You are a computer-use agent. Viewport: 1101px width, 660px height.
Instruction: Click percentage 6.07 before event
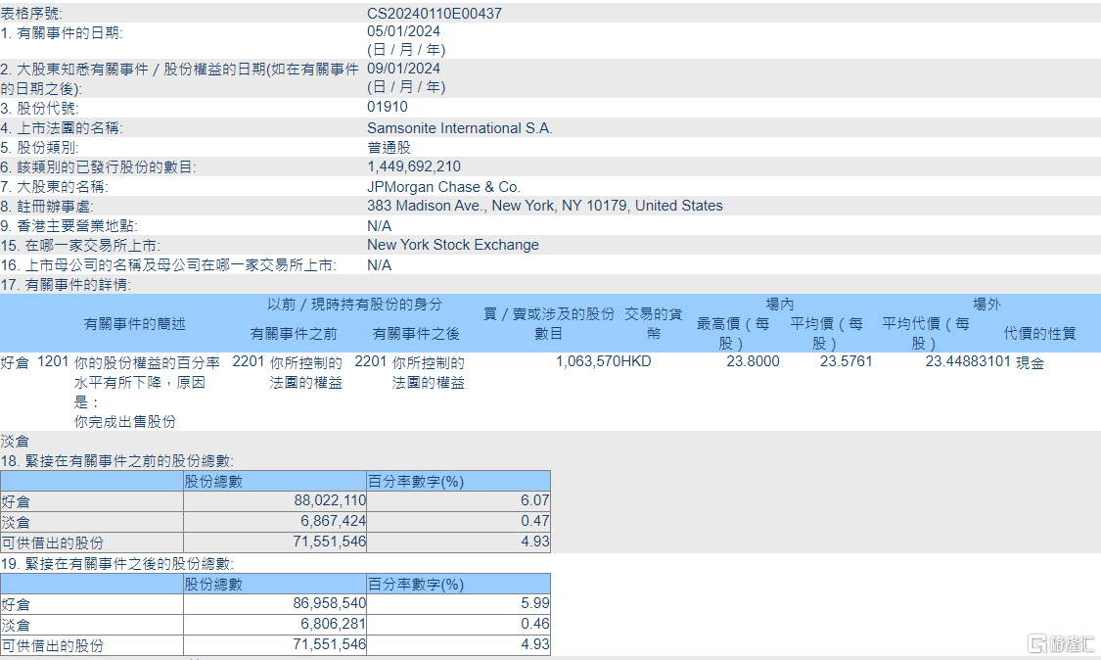535,501
